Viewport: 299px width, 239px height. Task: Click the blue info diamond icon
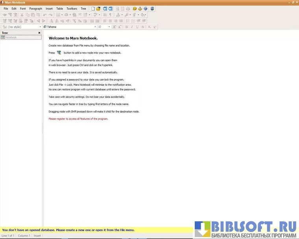tap(145, 9)
